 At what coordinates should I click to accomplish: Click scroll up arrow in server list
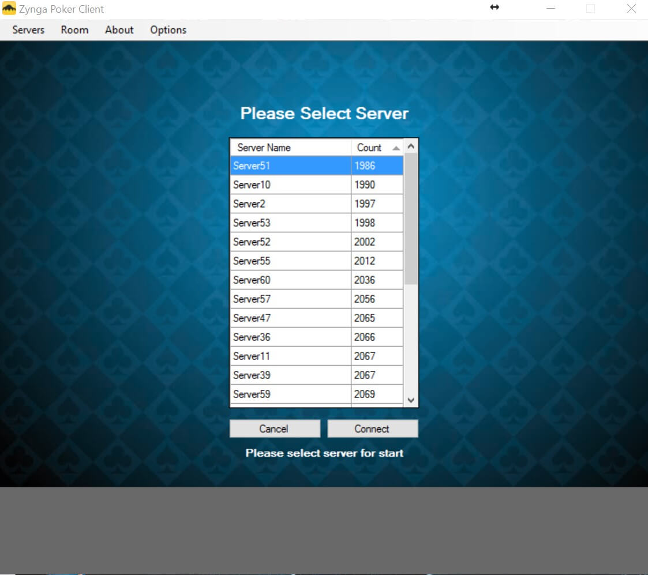pyautogui.click(x=411, y=146)
